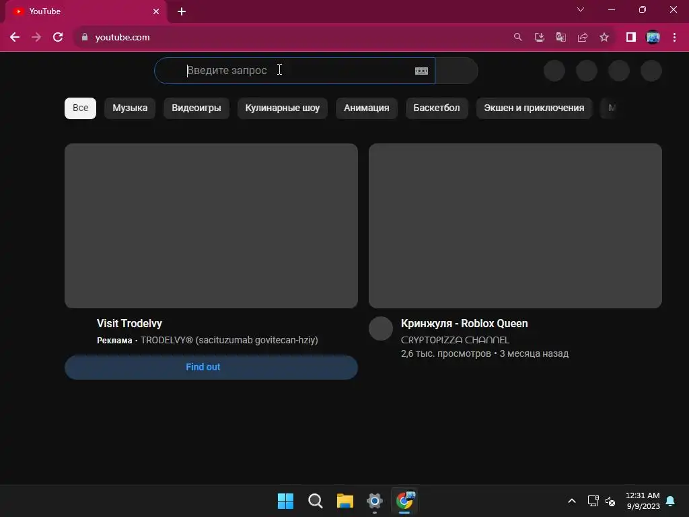
Task: Click the Find out button
Action: 211,367
